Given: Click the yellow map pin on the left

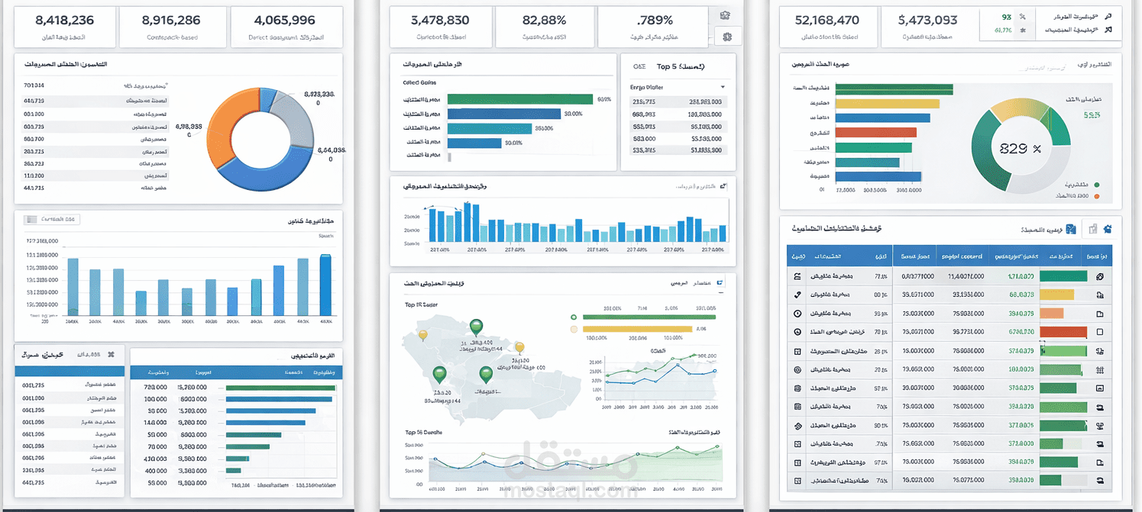Looking at the screenshot, I should pos(423,335).
